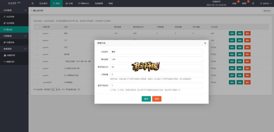Click the 最低金额 field showing 1.00
The width and height of the screenshot is (274, 132).
pos(157,59)
